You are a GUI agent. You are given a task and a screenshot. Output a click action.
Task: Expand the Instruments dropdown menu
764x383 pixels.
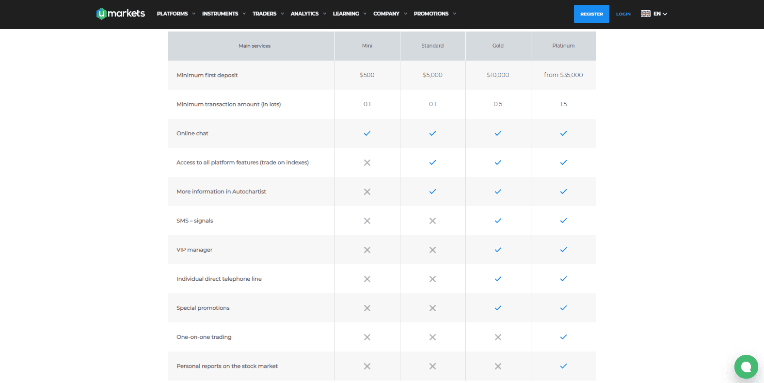click(223, 14)
